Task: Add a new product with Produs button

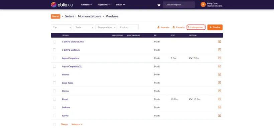Action: click(x=215, y=27)
